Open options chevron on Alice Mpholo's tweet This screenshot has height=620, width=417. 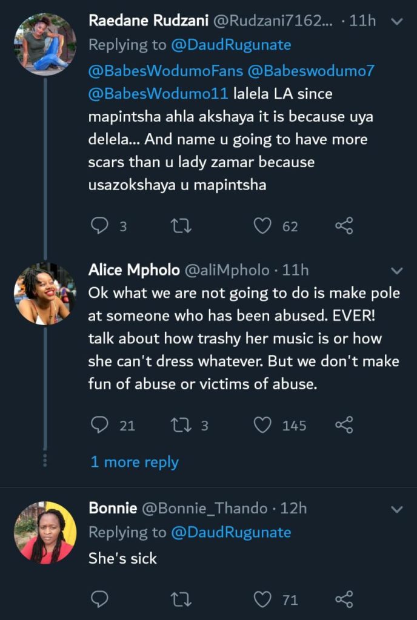[x=397, y=270]
